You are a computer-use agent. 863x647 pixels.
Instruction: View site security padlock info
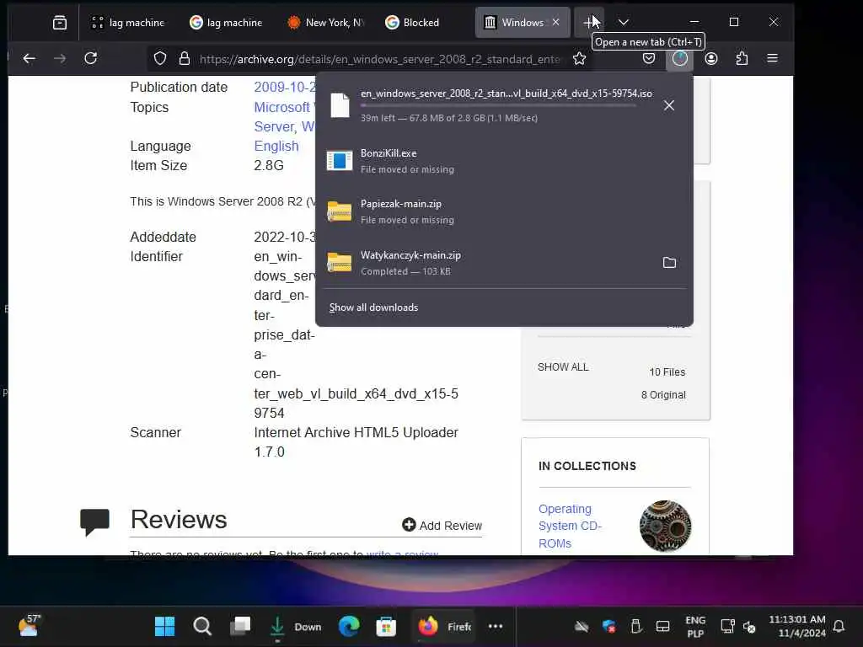coord(185,58)
